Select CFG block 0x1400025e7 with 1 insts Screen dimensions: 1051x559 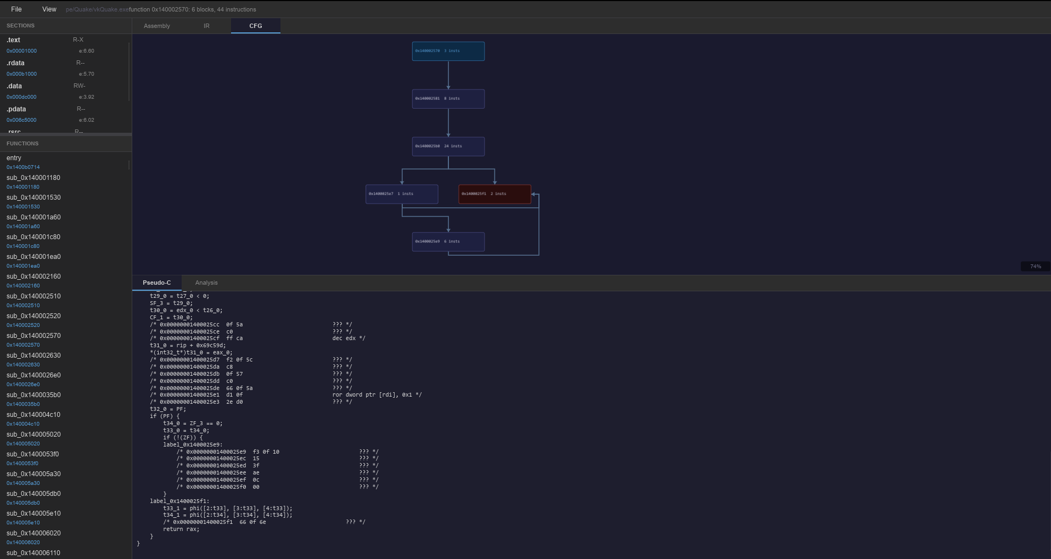pos(402,194)
